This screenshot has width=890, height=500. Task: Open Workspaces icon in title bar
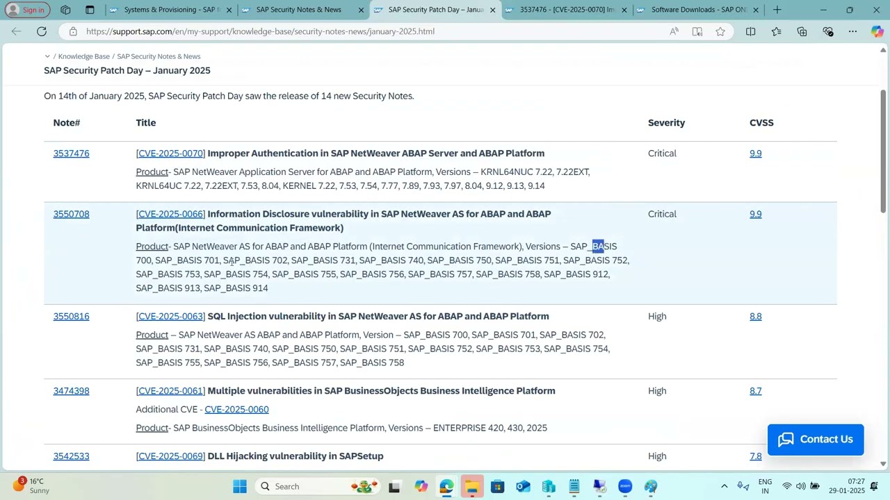click(65, 10)
